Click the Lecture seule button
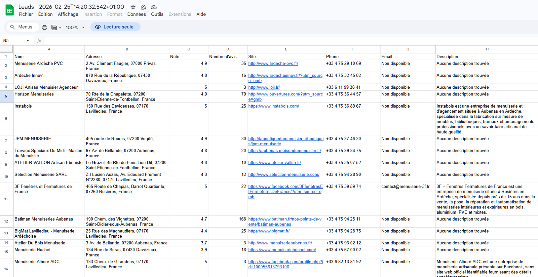The image size is (538, 277). (x=115, y=27)
